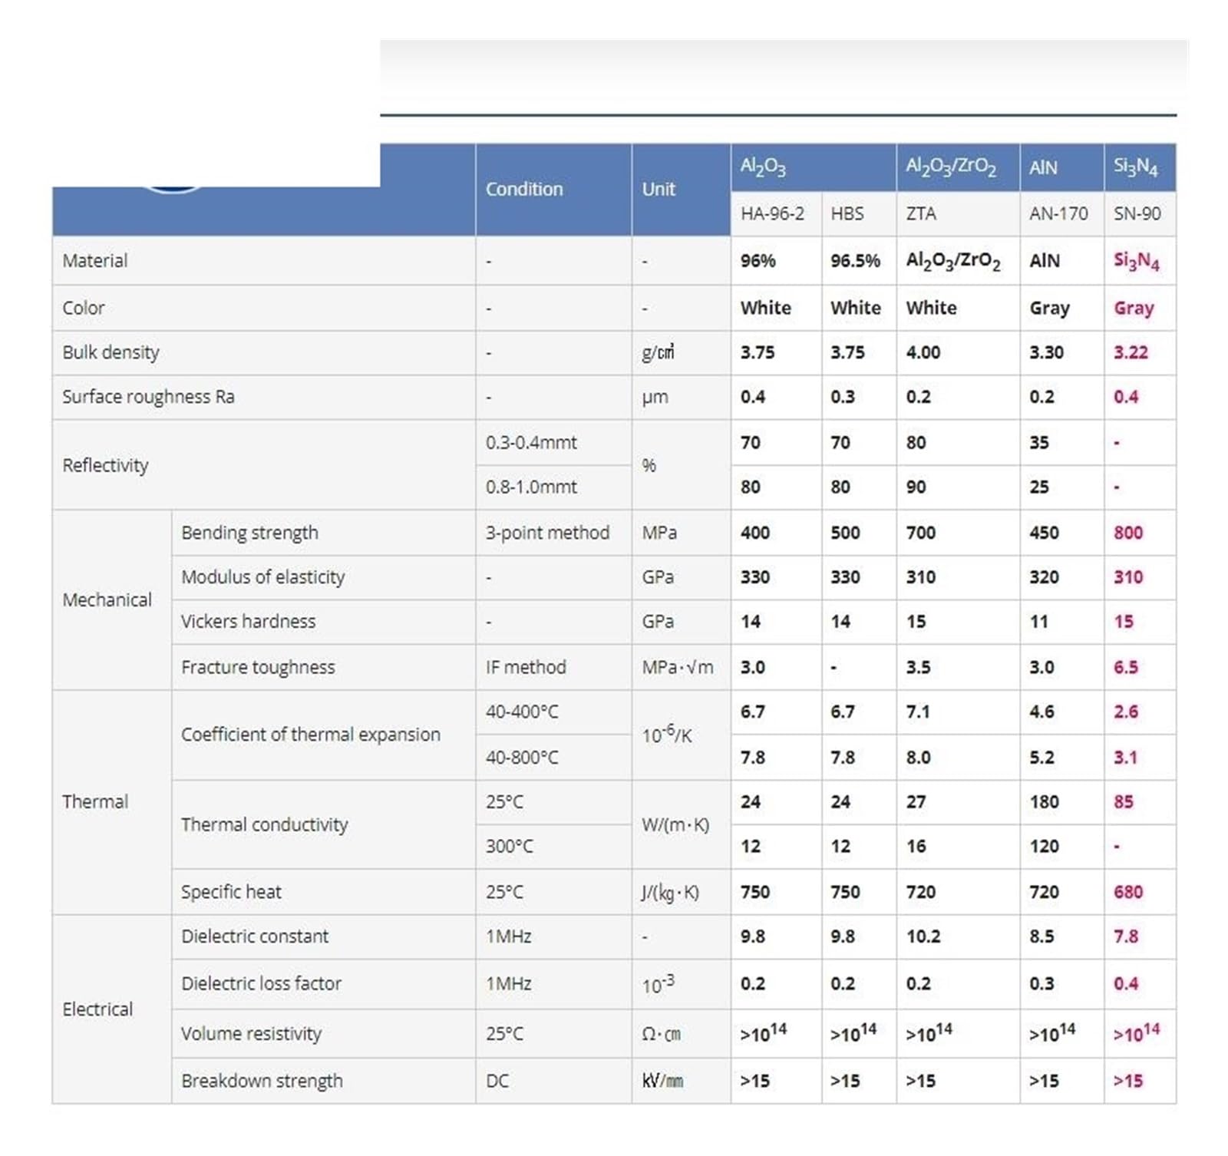The height and width of the screenshot is (1156, 1228).
Task: Click the Mechanical category cell
Action: 112,600
